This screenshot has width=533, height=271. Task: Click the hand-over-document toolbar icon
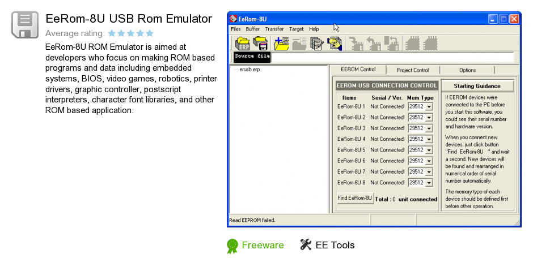[x=335, y=44]
